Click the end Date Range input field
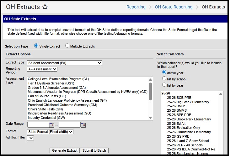This screenshot has width=230, height=157. click(x=70, y=125)
